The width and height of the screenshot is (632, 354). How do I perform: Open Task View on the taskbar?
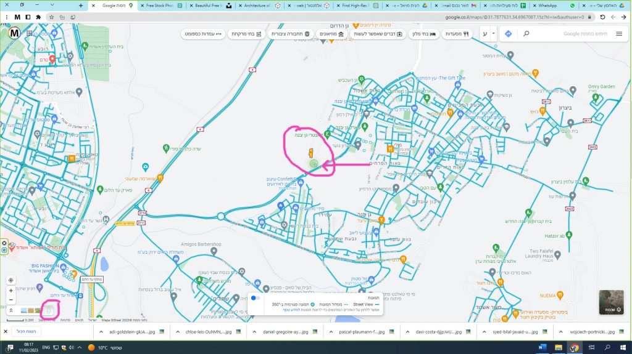click(591, 347)
